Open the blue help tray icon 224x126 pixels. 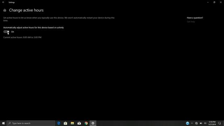click(x=188, y=123)
